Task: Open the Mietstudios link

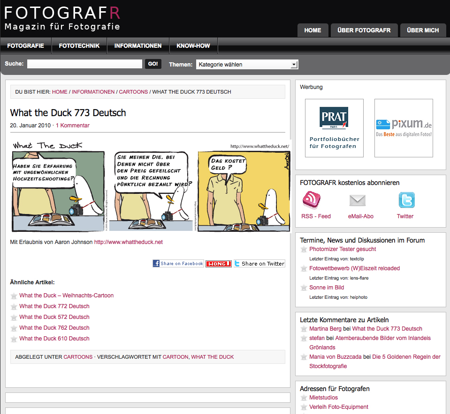Action: 323,398
